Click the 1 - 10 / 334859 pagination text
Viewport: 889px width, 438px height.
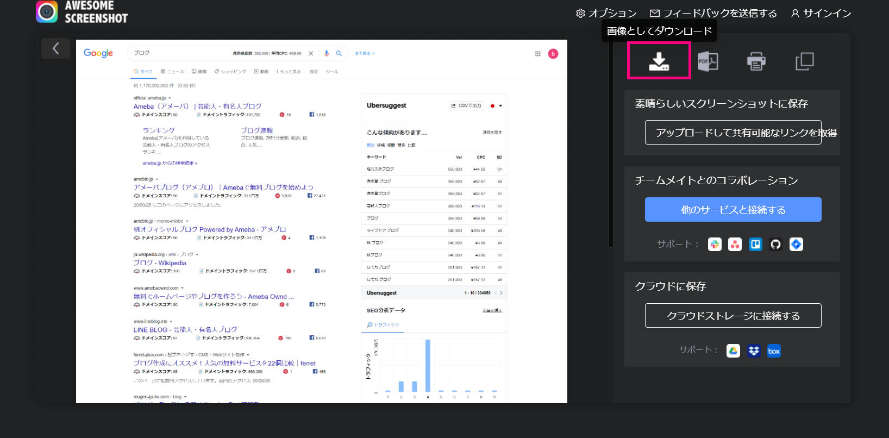[x=477, y=293]
